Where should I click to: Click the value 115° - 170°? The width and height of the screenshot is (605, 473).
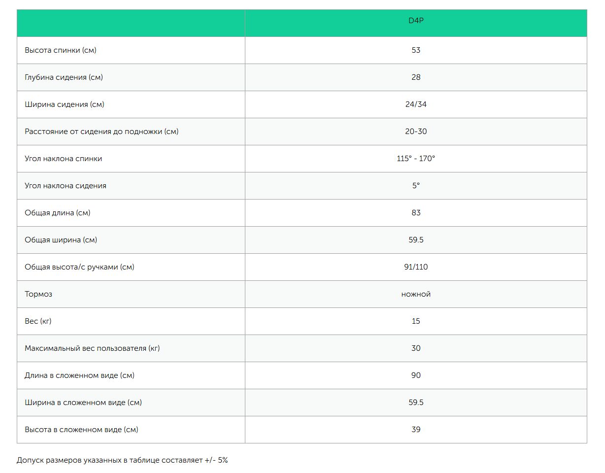tap(416, 159)
